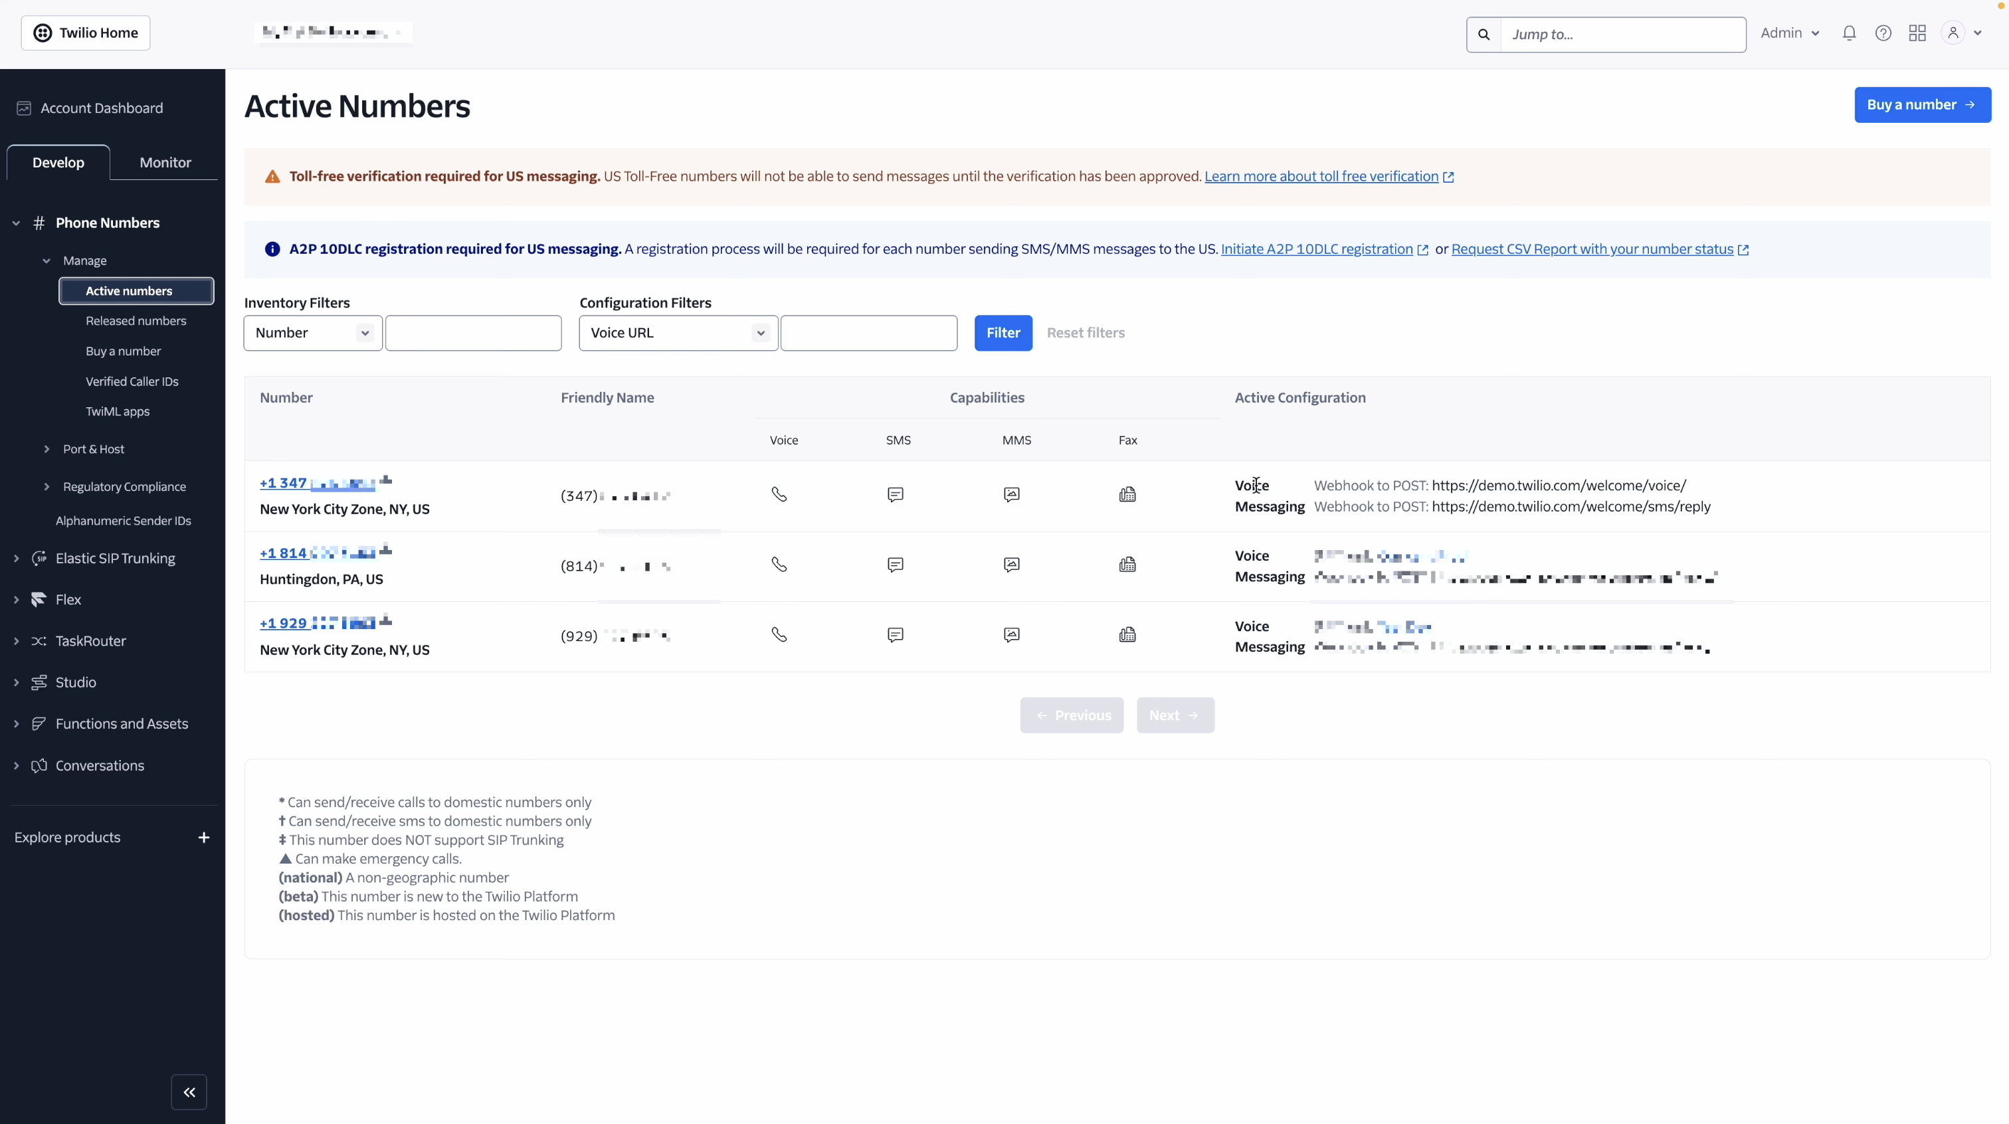Collapse the Manage submenu

click(47, 260)
